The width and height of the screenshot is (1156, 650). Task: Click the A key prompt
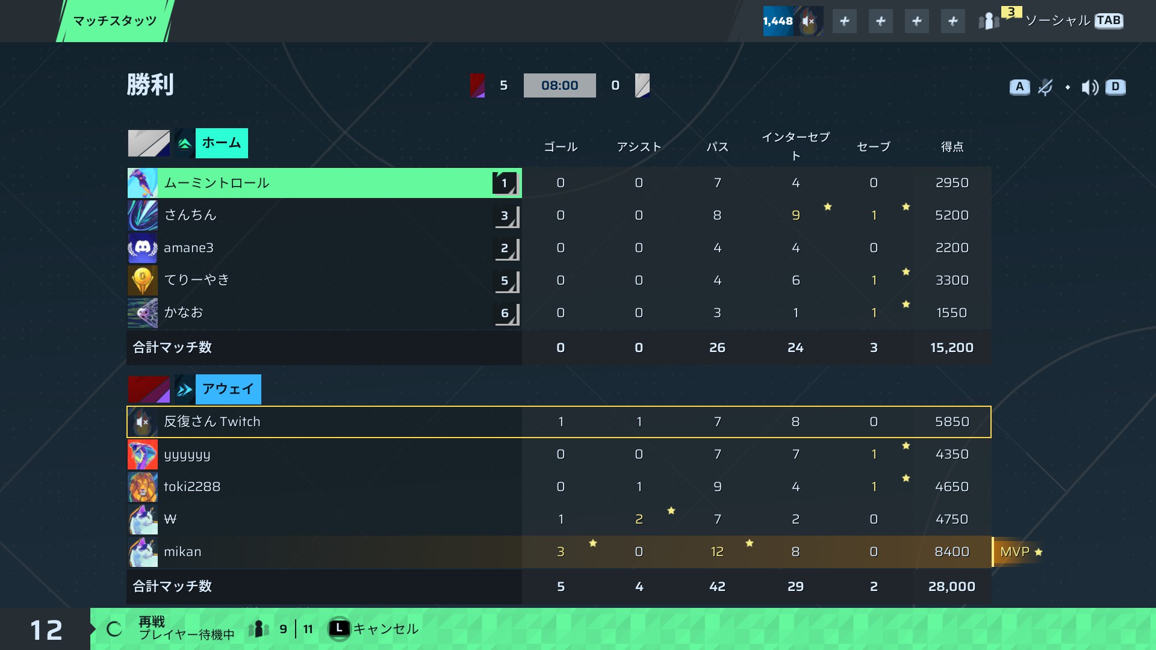pyautogui.click(x=1019, y=87)
